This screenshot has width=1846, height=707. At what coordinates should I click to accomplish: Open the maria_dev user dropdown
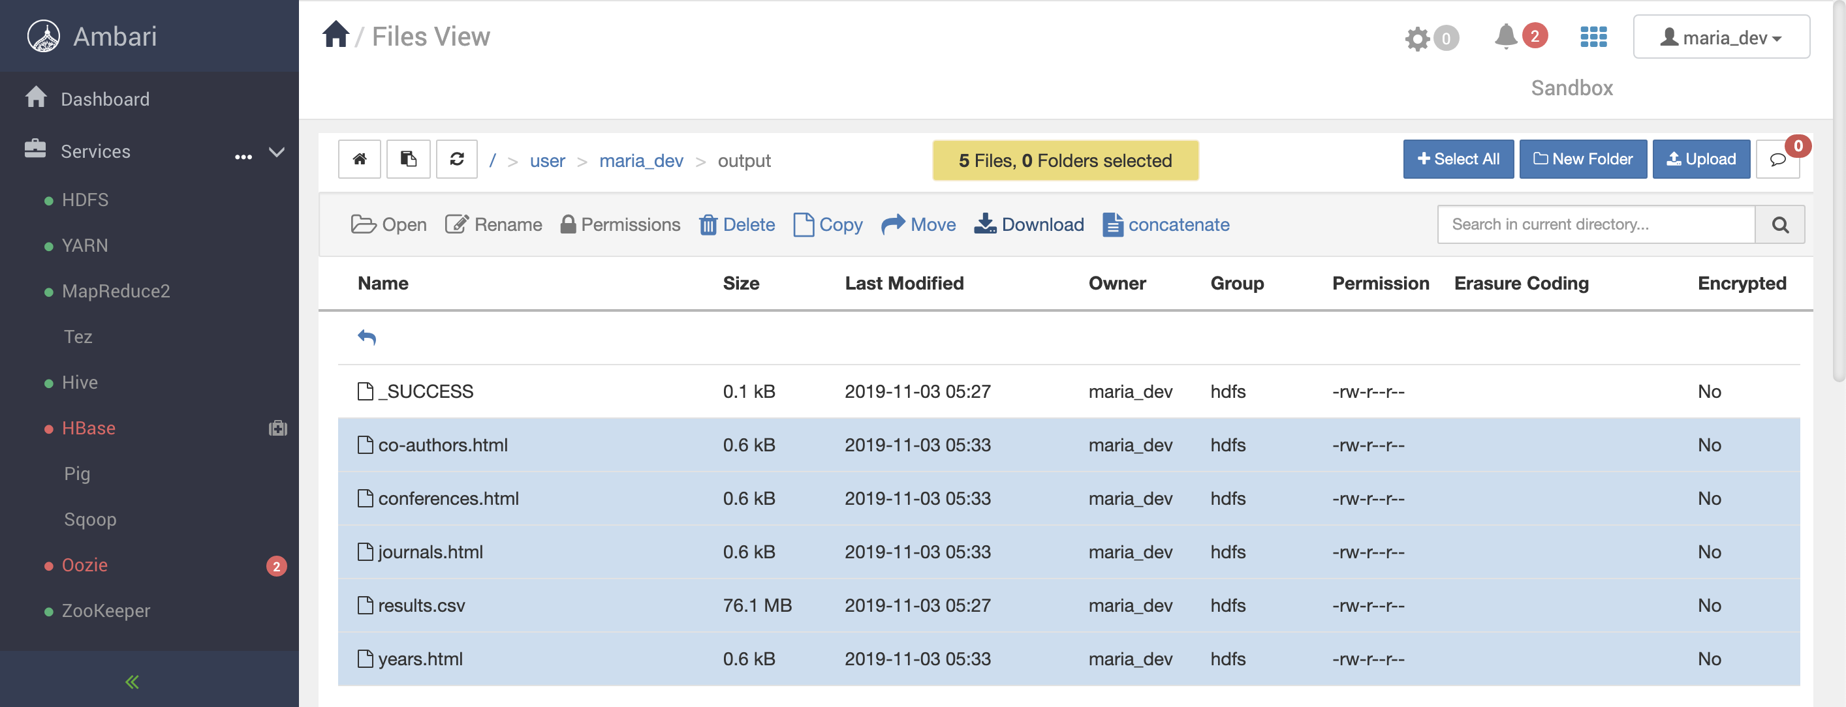pos(1721,37)
